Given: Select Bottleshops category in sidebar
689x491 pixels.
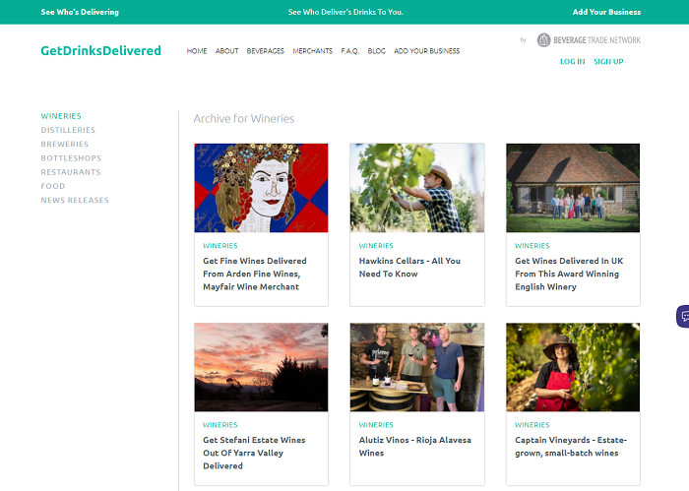Looking at the screenshot, I should click(71, 158).
